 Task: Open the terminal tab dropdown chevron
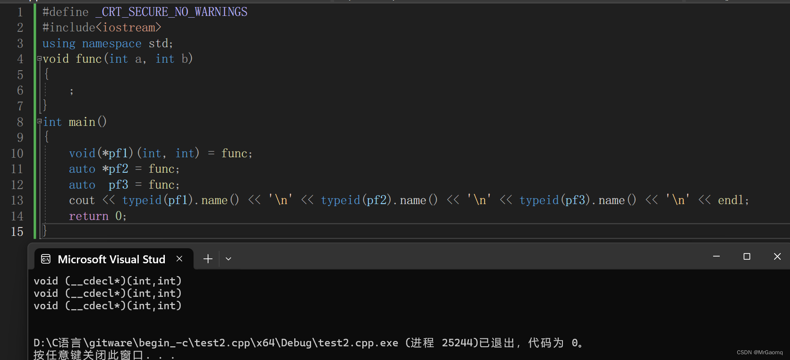click(x=228, y=259)
